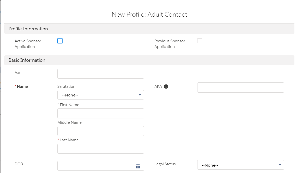Click the AKA field label text
The height and width of the screenshot is (173, 298).
[x=158, y=86]
